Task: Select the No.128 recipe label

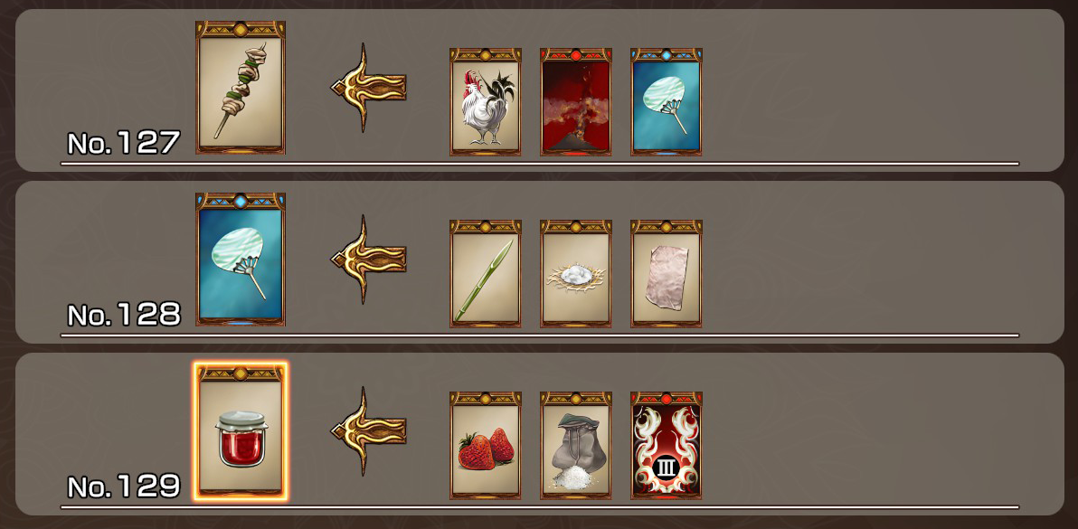Action: coord(124,315)
